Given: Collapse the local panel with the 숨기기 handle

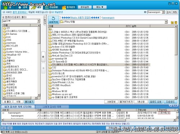Looking at the screenshot, I should click(x=45, y=20).
